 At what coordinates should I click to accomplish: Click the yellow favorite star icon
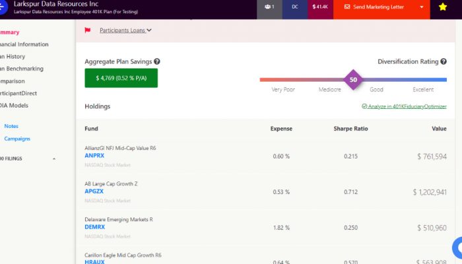[442, 7]
